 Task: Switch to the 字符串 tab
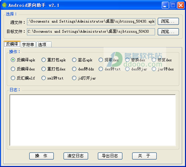(28, 44)
